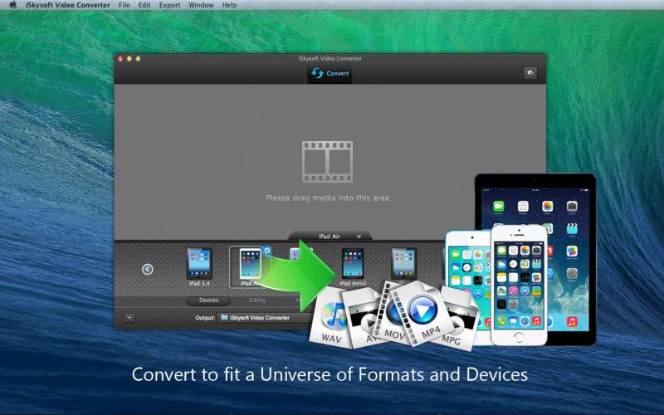Close the iSkysoft Video Converter window
The width and height of the screenshot is (664, 415).
pyautogui.click(x=120, y=59)
